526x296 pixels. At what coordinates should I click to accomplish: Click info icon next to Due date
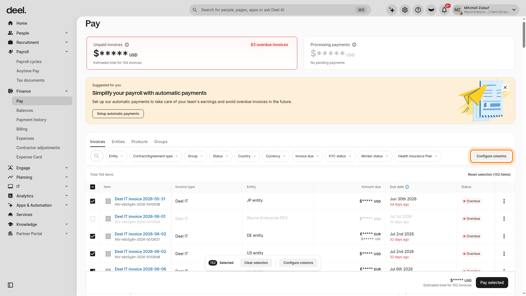(x=407, y=187)
